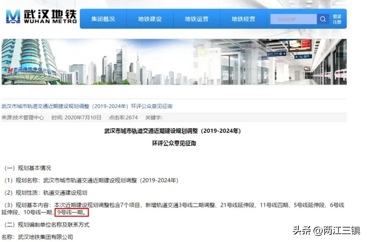
Task: Select the 地铁经营 navigation item
Action: pos(243,19)
